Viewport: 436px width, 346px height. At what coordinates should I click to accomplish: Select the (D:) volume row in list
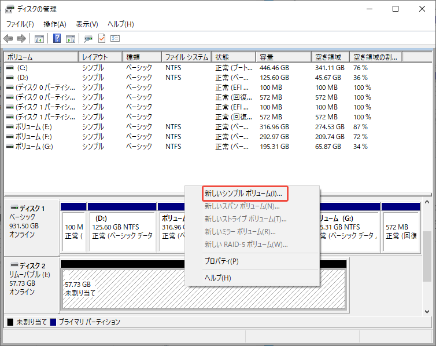tap(217, 78)
